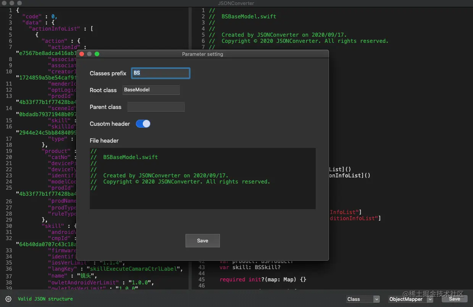Click the yellow minimize button on Parameter setting dialog

coord(89,54)
